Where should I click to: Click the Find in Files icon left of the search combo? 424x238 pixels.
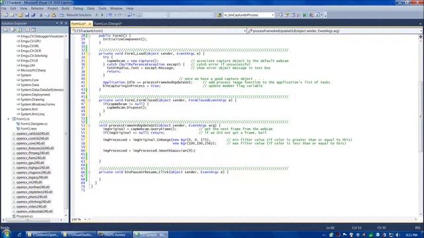(x=219, y=15)
